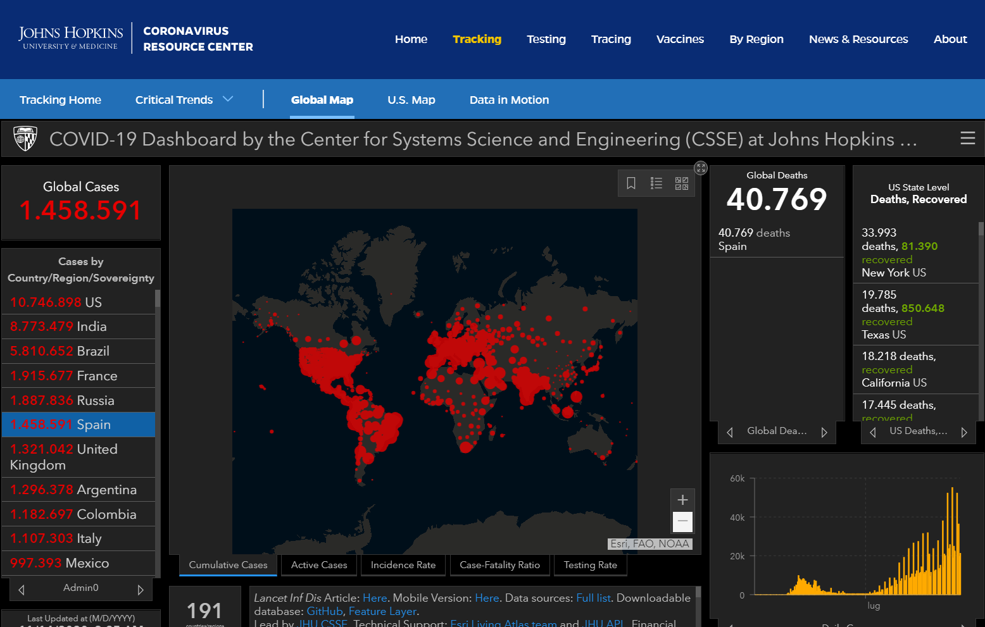Screen dimensions: 985x627
Task: Select the Incidence Rate tab
Action: [403, 565]
